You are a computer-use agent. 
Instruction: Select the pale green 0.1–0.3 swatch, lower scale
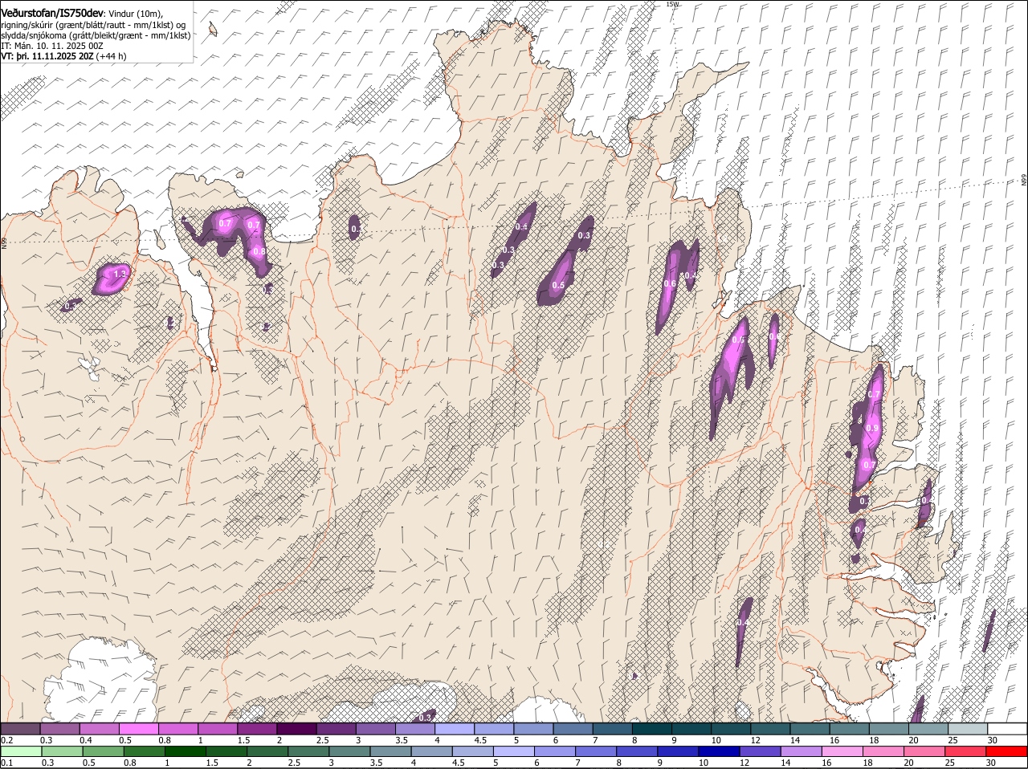(21, 751)
